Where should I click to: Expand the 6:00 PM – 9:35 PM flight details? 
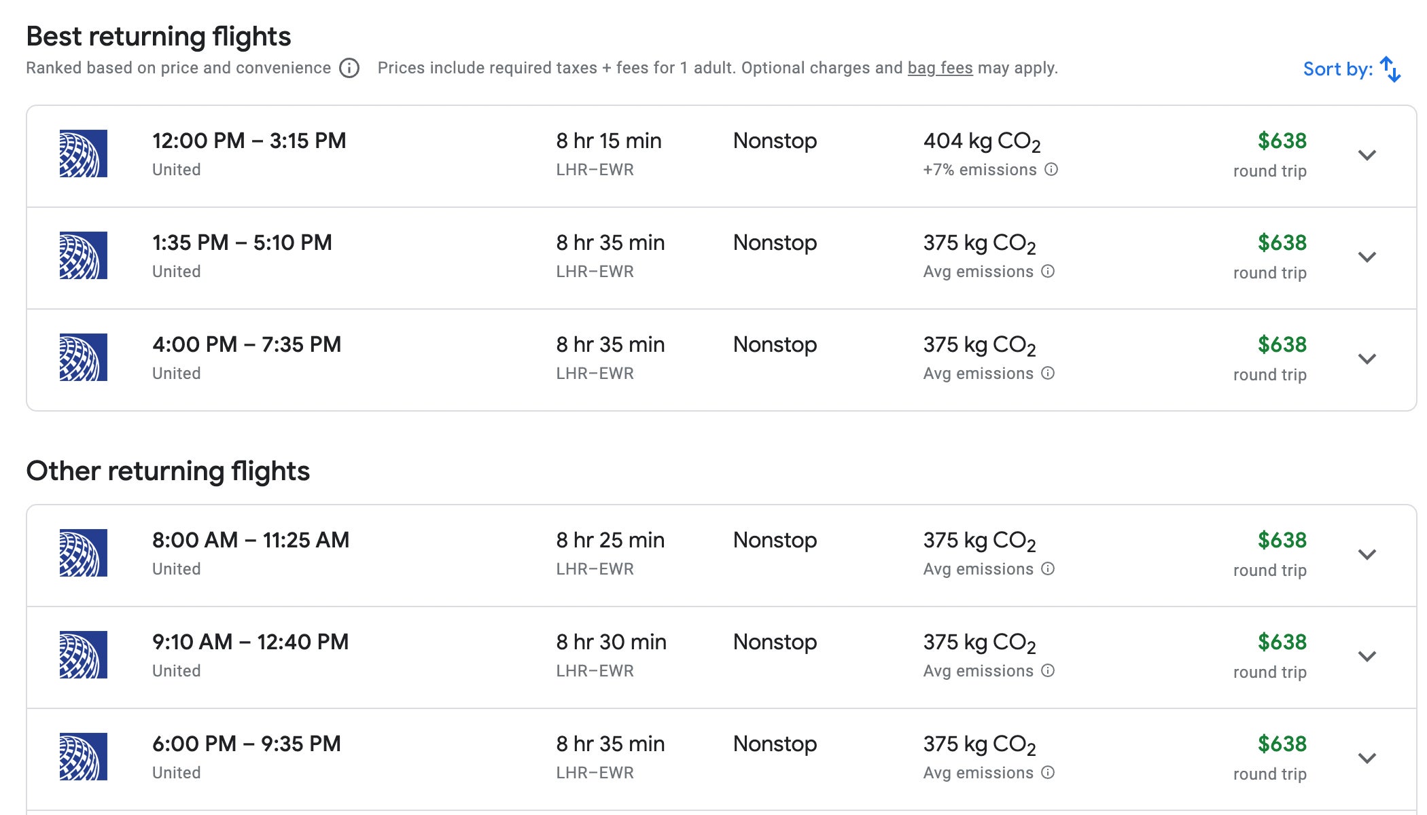coord(1367,758)
